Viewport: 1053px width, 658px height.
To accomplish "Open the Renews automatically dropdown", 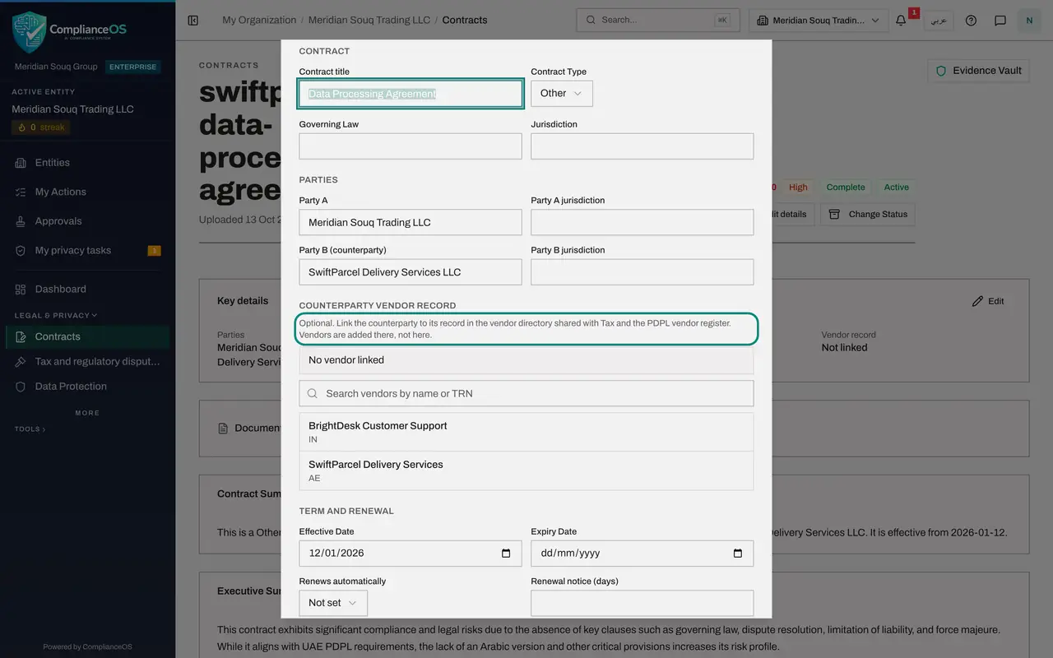I will 333,603.
